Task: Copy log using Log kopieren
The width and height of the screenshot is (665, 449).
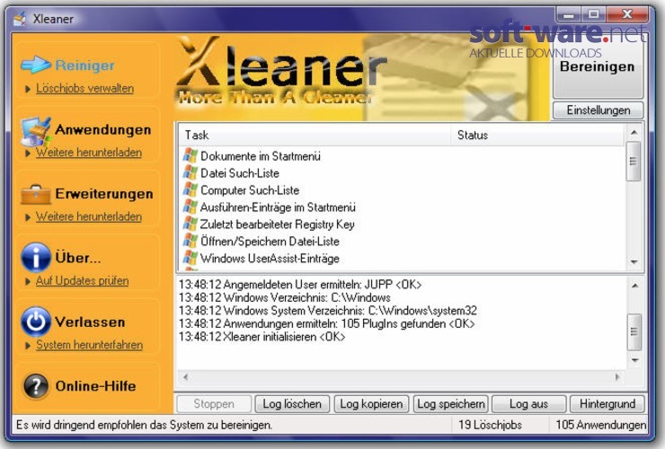Action: point(371,403)
